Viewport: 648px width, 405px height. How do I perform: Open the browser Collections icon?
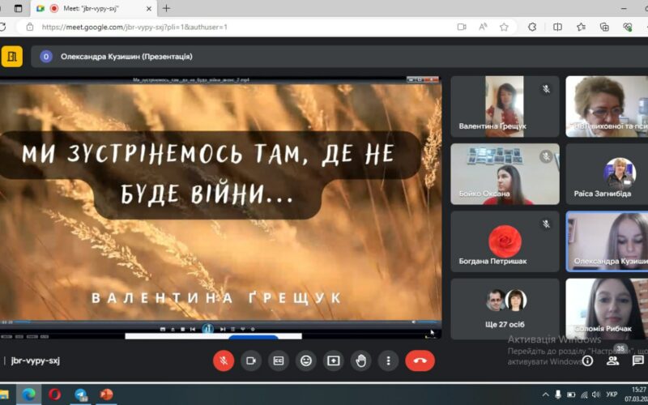[x=604, y=27]
